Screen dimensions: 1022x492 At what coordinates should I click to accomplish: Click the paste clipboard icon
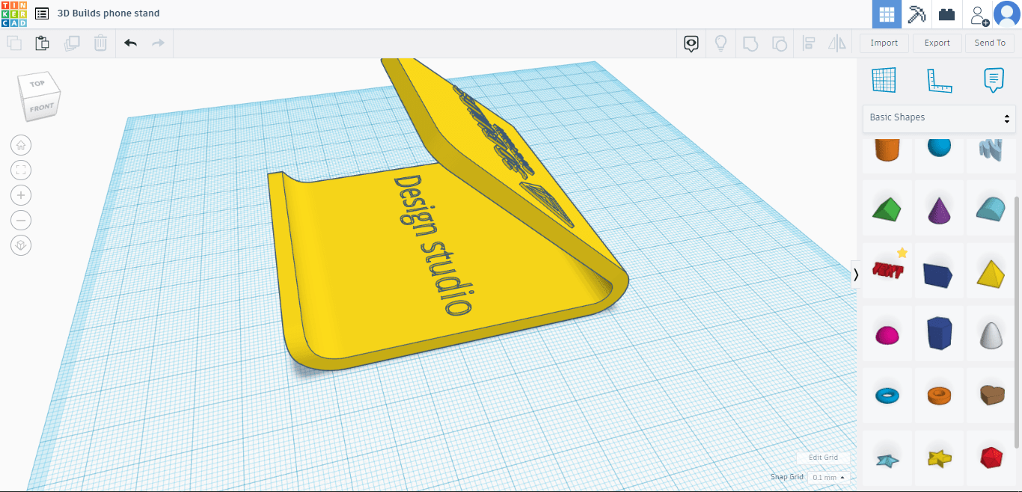[x=43, y=43]
